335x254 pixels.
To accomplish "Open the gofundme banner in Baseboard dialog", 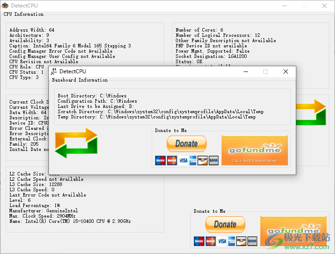I will [x=255, y=150].
